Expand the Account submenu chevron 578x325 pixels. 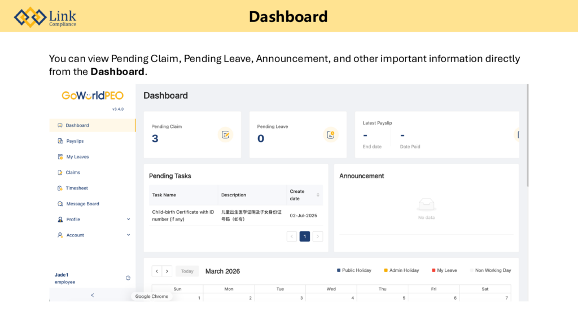[128, 235]
